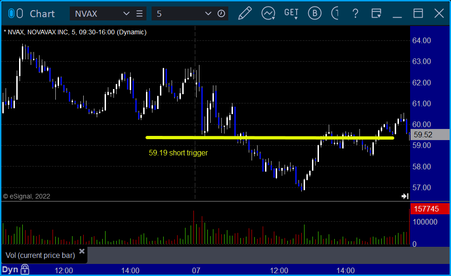Screen dimensions: 451x276
Task: Click the '59.19 short trigger' annotation text
Action: [178, 153]
